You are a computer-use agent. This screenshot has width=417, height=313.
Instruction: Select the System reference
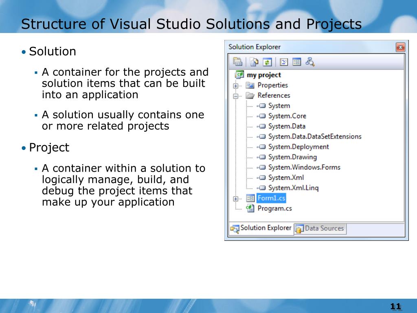[279, 106]
